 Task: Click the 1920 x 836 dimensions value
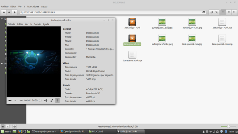click(x=91, y=67)
